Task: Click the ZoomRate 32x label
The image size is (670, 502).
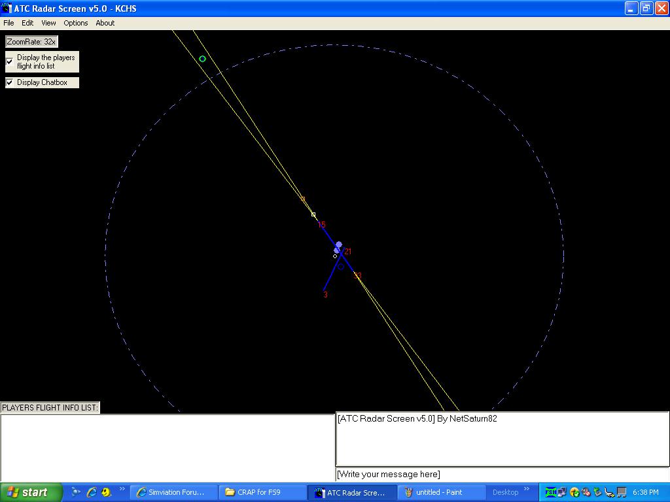Action: pos(31,41)
